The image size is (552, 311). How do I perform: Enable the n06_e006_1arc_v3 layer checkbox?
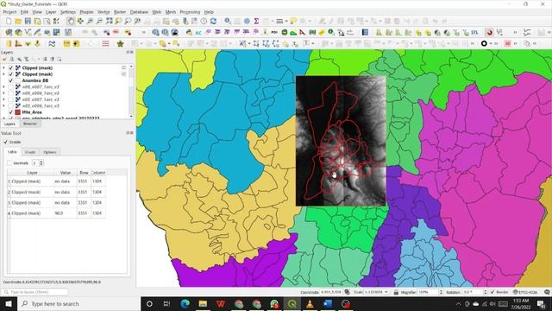[x=11, y=93]
